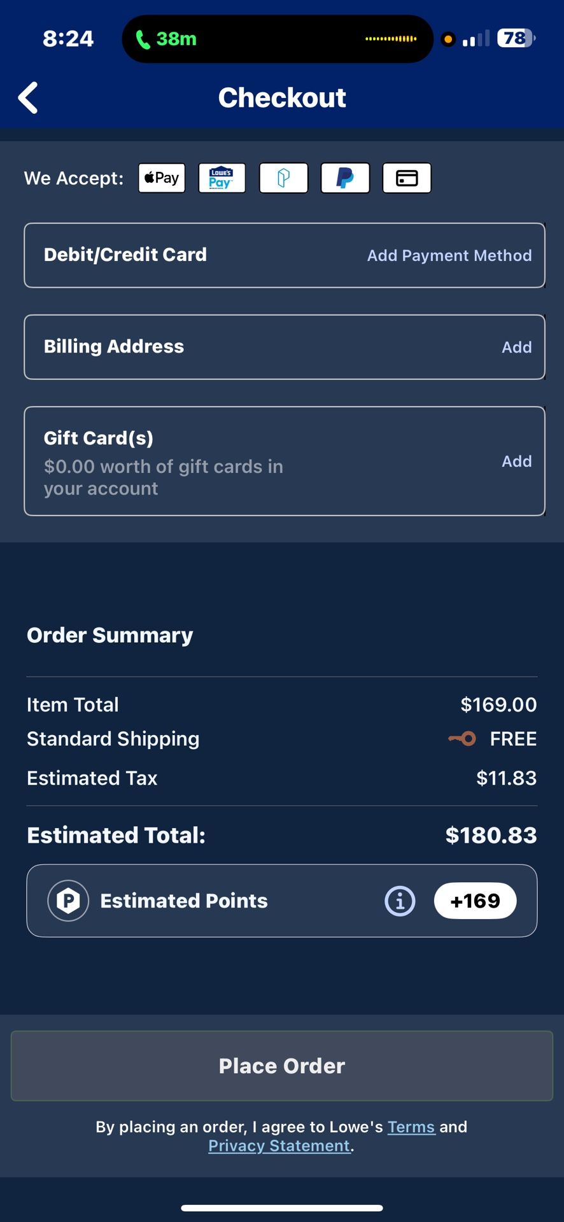This screenshot has height=1222, width=564.
Task: Tap the Estimated Total amount
Action: [x=491, y=835]
